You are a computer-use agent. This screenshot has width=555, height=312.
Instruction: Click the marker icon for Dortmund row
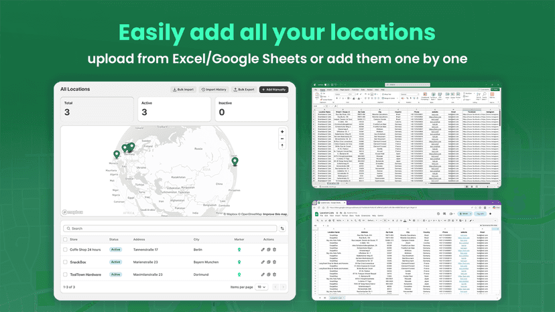[x=239, y=275]
